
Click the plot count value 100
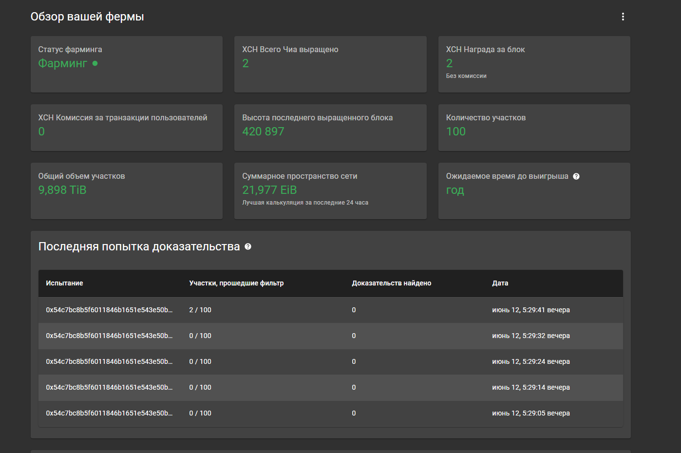point(456,132)
